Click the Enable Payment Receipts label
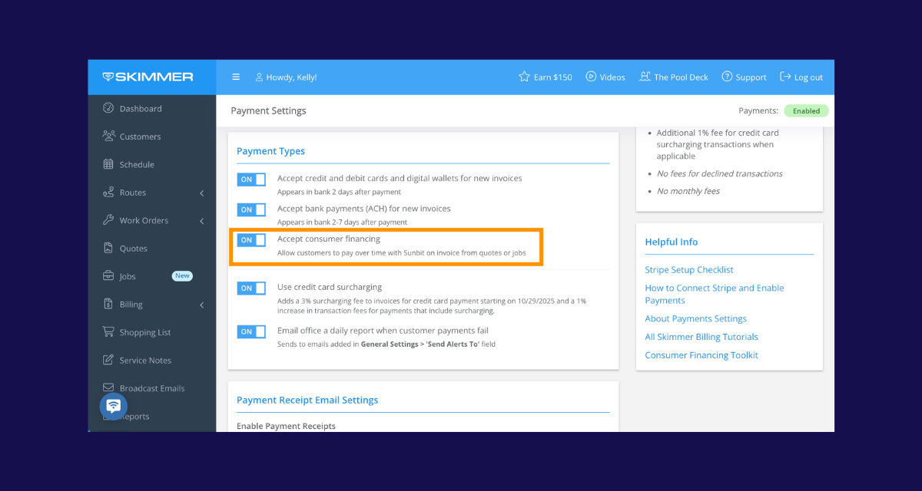The width and height of the screenshot is (922, 491). 286,426
